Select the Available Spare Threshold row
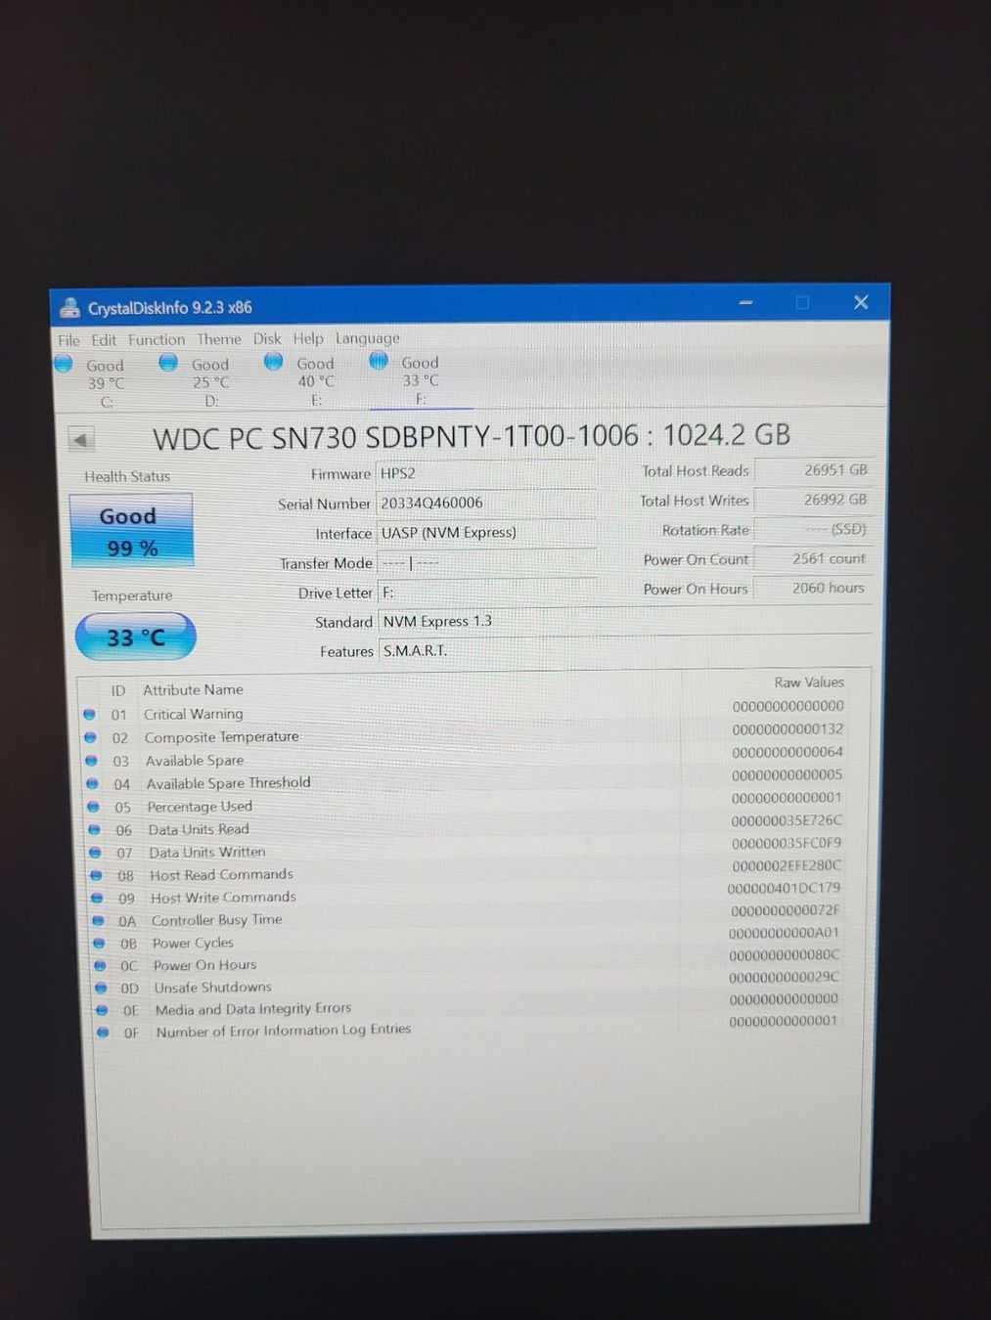 point(466,781)
